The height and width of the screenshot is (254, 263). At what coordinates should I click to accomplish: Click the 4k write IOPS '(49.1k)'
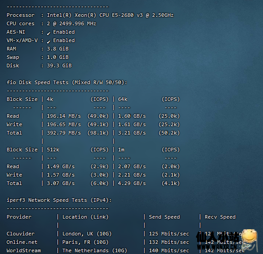tap(98, 124)
